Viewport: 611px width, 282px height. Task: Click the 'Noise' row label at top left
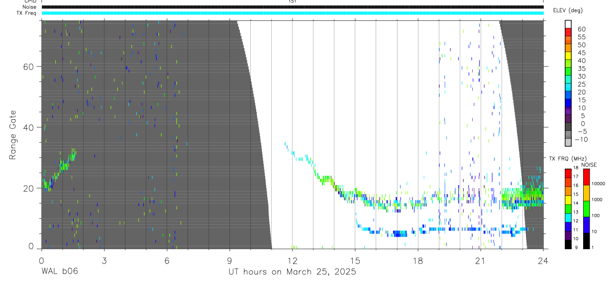30,7
